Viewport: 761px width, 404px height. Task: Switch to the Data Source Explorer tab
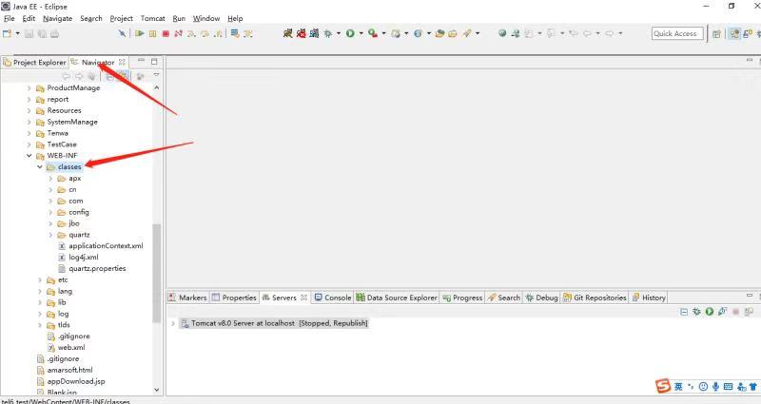(397, 298)
